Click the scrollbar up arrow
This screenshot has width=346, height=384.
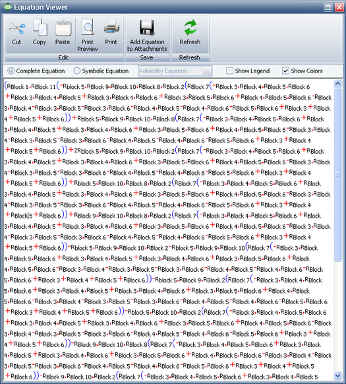[x=337, y=84]
